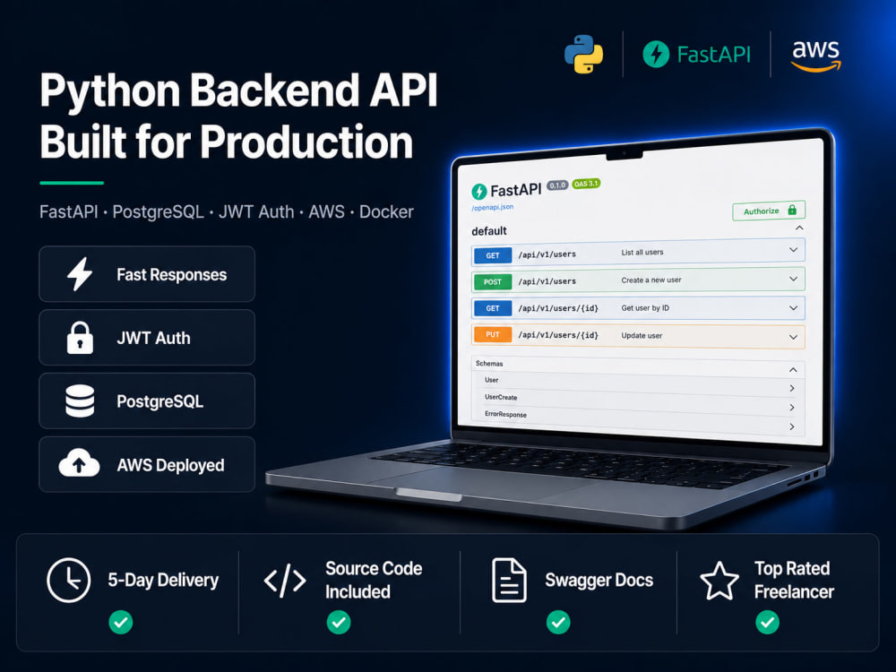Click the Fast Responses card
Image resolution: width=896 pixels, height=672 pixels.
pyautogui.click(x=147, y=273)
